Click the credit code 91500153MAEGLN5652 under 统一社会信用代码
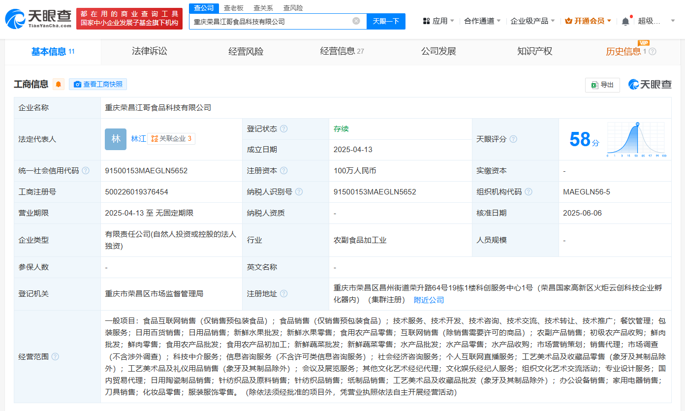This screenshot has height=411, width=685. (x=146, y=171)
